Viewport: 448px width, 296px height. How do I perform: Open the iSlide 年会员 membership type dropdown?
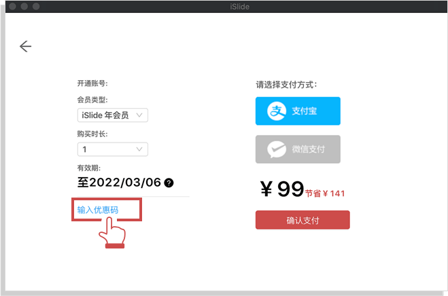[113, 115]
